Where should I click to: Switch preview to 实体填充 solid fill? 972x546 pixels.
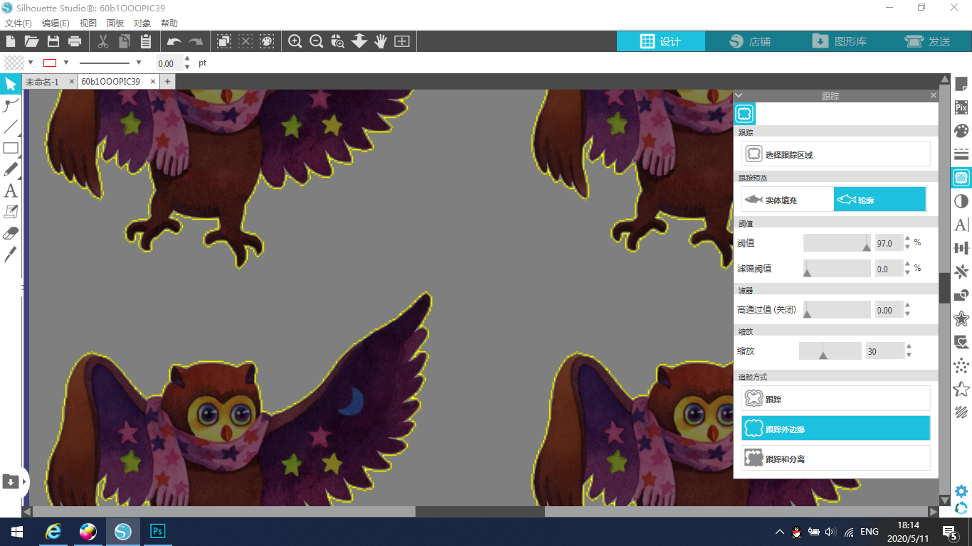788,200
